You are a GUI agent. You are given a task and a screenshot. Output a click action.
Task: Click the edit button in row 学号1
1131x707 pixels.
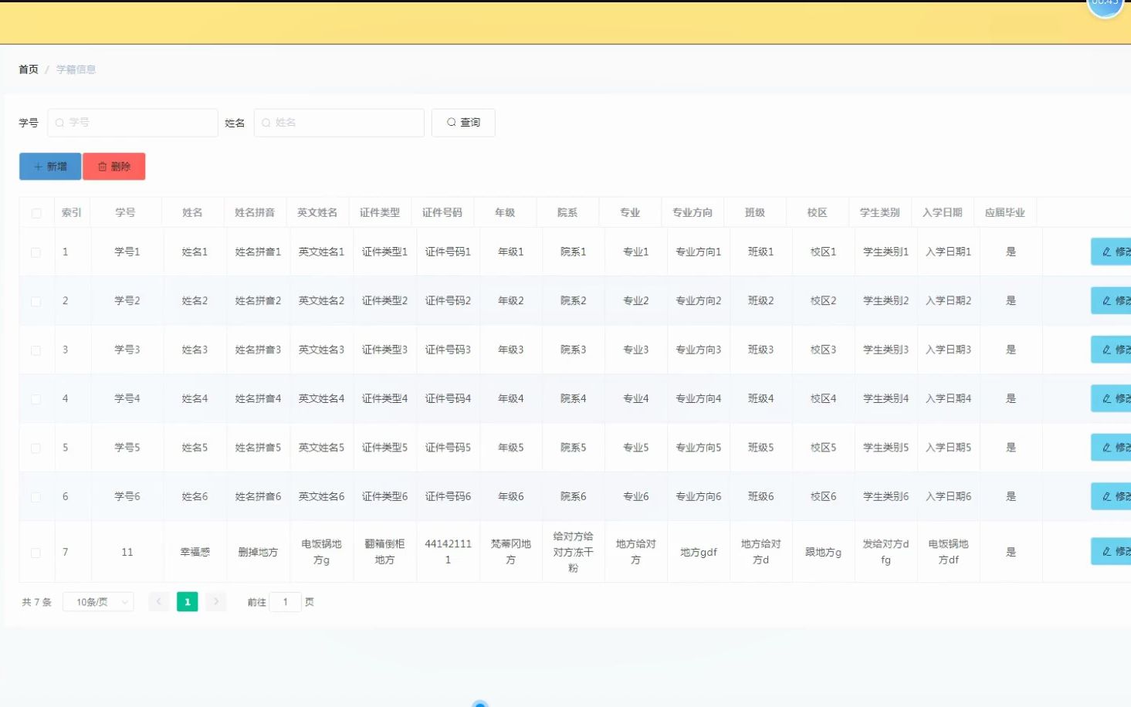pos(1111,252)
